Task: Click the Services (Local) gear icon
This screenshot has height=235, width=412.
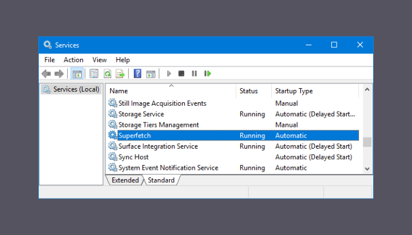Action: click(46, 89)
